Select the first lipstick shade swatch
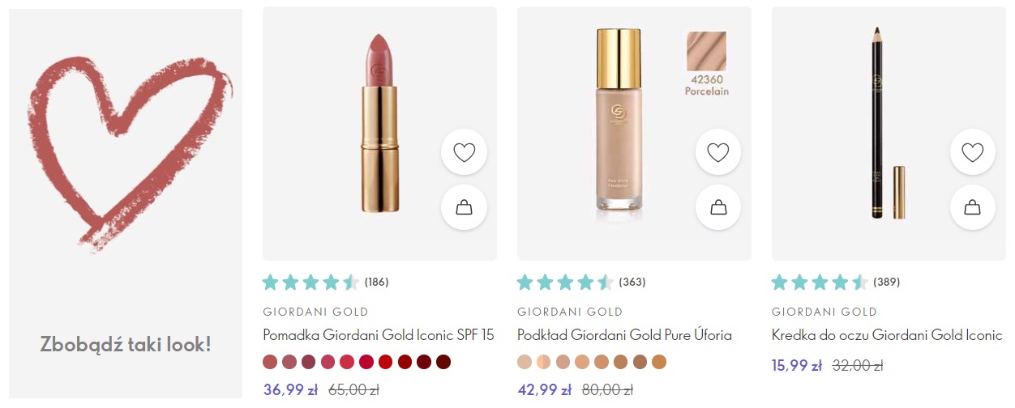The image size is (1015, 408). (x=270, y=361)
